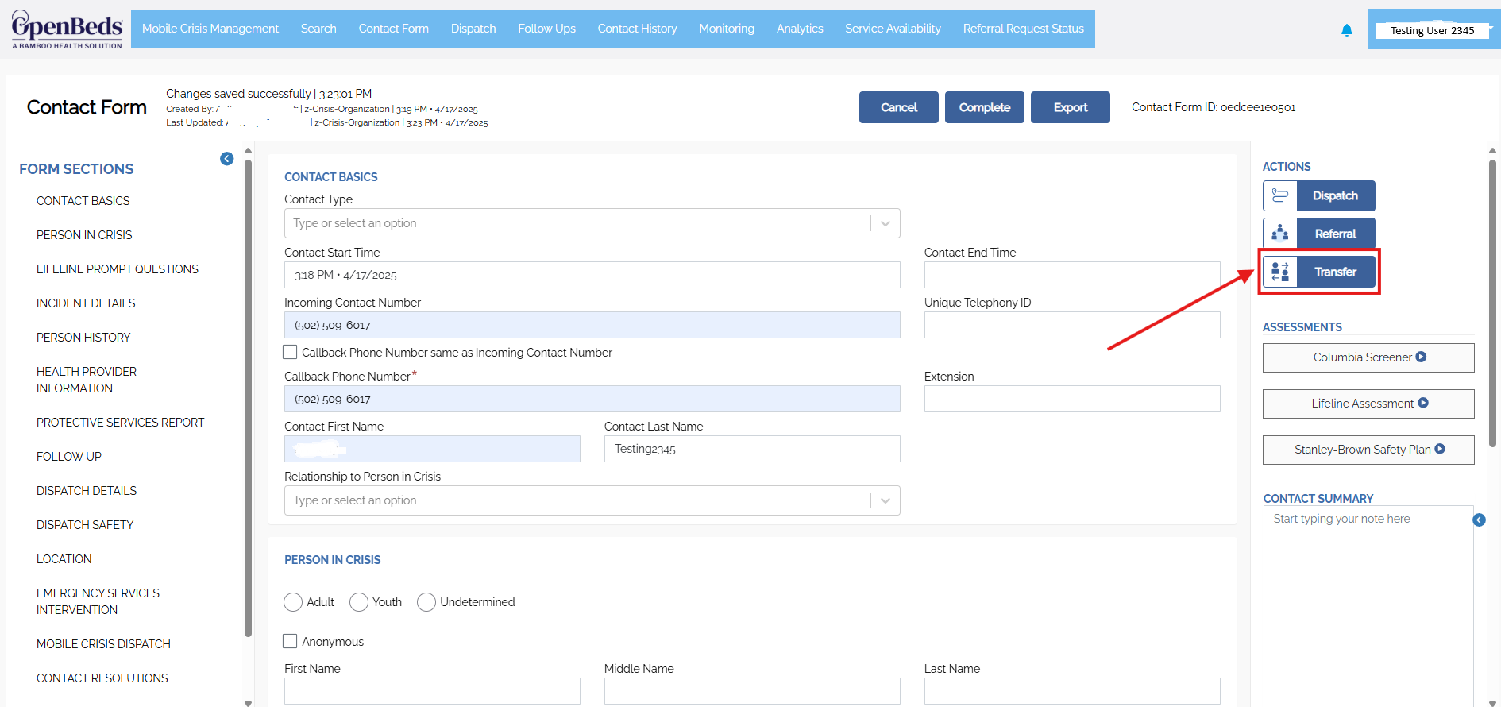Screen dimensions: 1501x707
Task: Click the Incoming Contact Number field
Action: tap(592, 325)
